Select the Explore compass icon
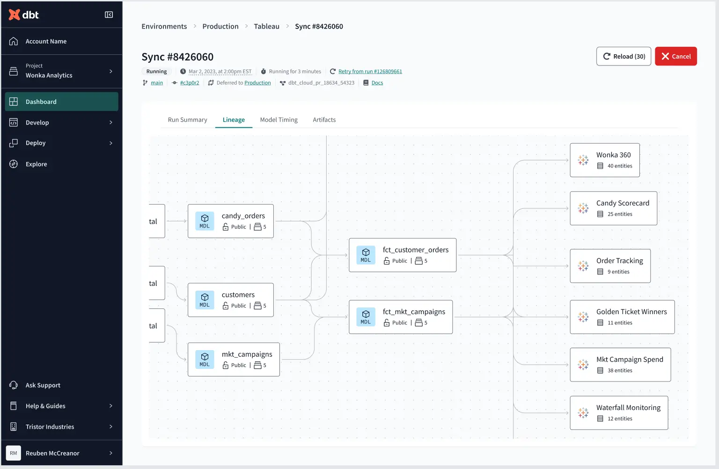This screenshot has height=469, width=719. click(14, 164)
